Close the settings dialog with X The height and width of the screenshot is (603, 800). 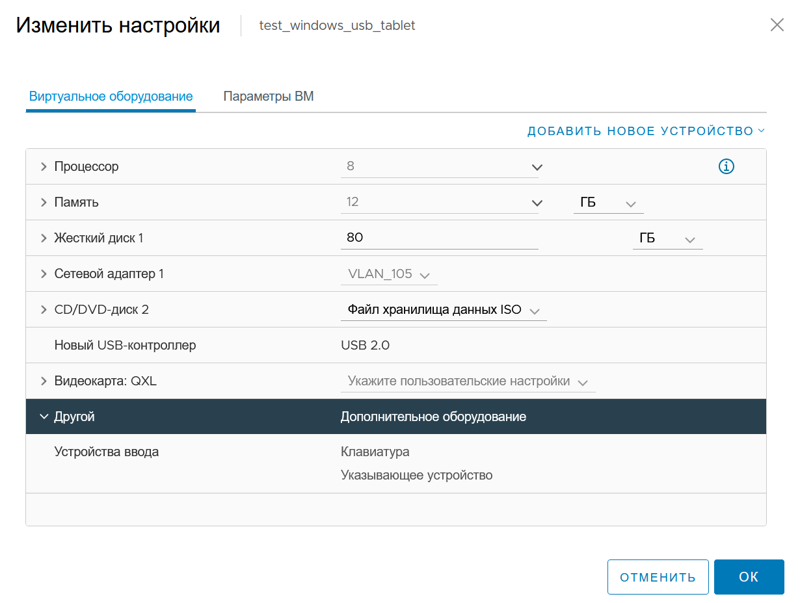[x=777, y=25]
